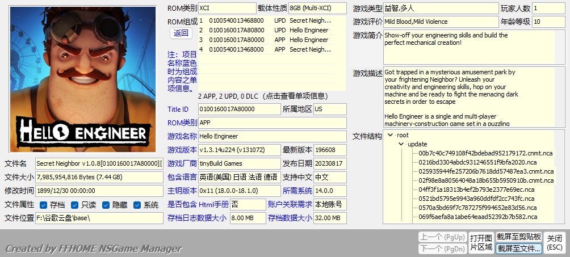Viewport: 570px width, 257px height.
Task: Click the 返回 back button
Action: [x=181, y=33]
